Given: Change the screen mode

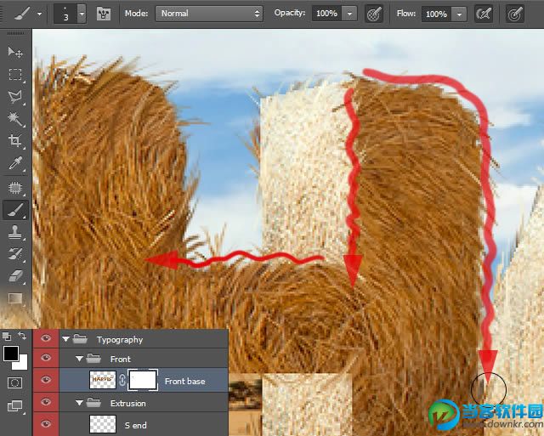Looking at the screenshot, I should tap(14, 405).
